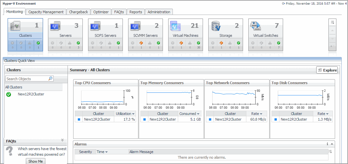Open the Rate dropdown in Top Disk Consumers
348x164 pixels.
pyautogui.click(x=327, y=114)
